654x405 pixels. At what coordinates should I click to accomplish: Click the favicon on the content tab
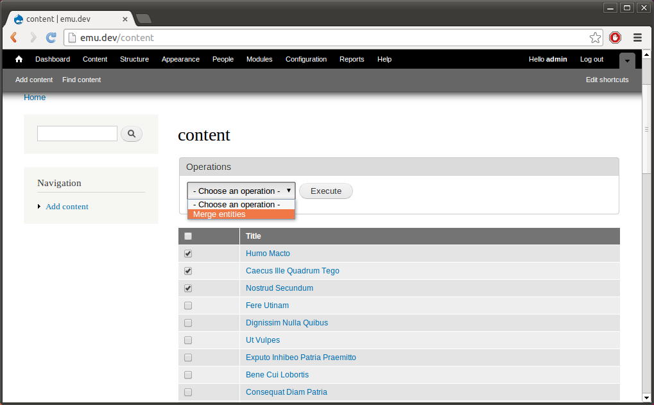pyautogui.click(x=18, y=19)
